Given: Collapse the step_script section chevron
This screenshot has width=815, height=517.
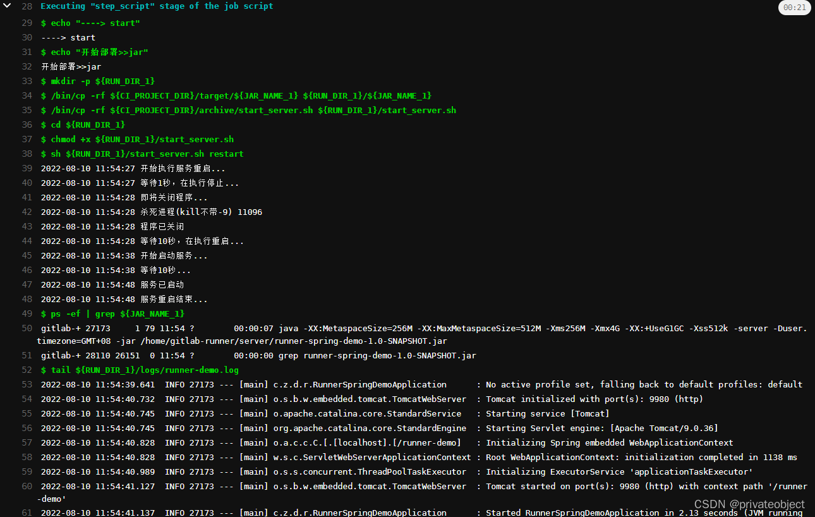Looking at the screenshot, I should 7,6.
